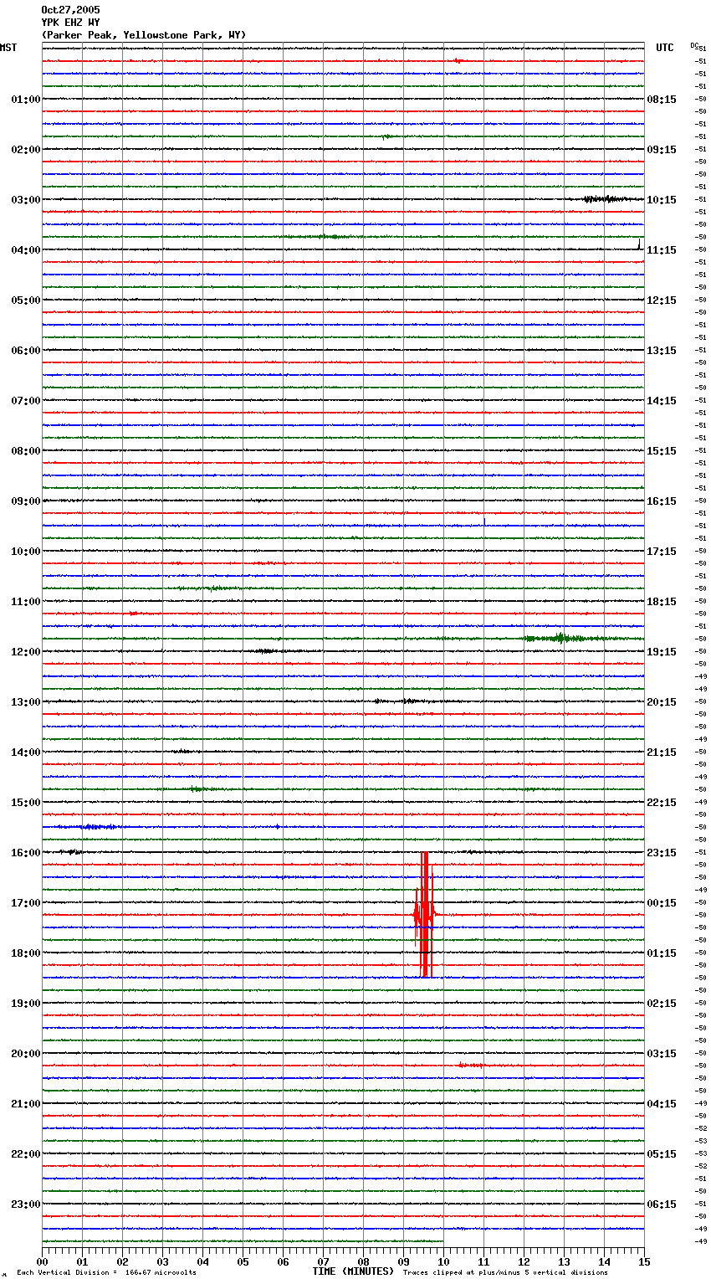This screenshot has height=1284, width=711.
Task: Select the 13:00 MST time label
Action: point(26,702)
